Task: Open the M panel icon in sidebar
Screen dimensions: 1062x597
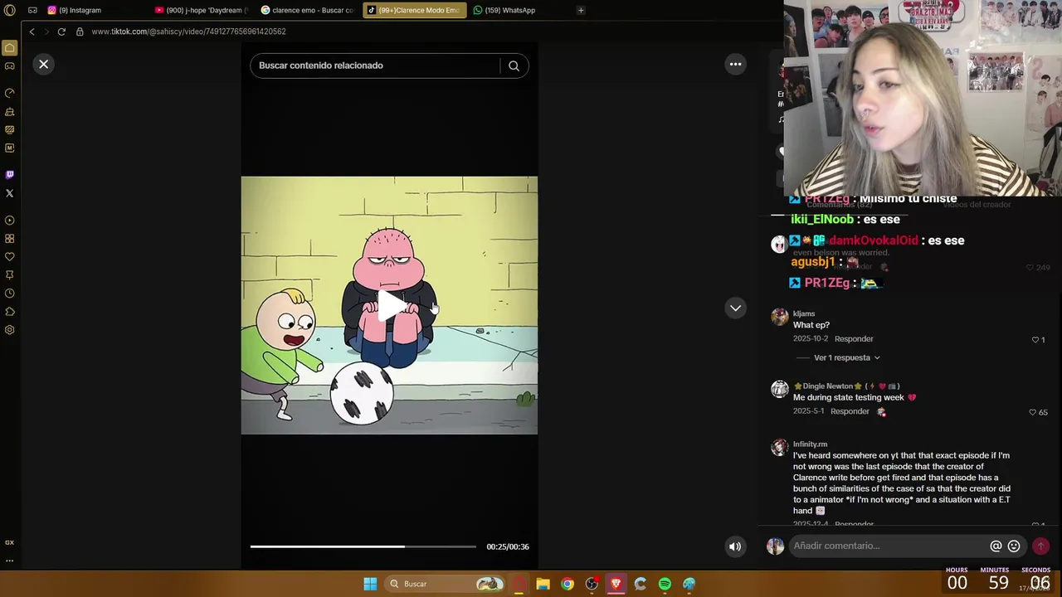Action: pos(9,148)
